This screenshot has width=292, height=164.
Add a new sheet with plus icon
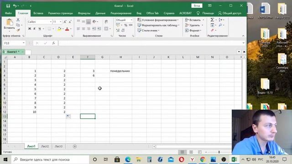[x=75, y=147]
